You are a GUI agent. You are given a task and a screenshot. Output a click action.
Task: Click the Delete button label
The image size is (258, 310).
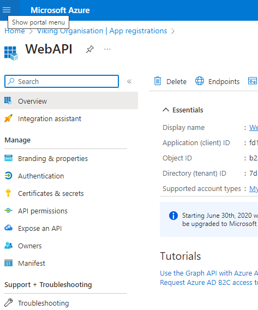point(176,81)
